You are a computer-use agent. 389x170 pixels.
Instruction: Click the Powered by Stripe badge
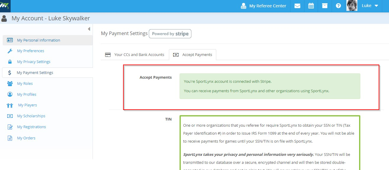pos(170,34)
